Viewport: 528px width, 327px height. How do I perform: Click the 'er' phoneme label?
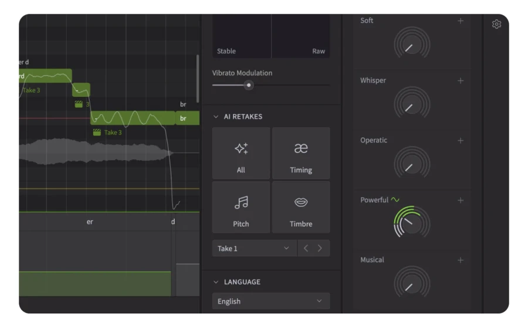[x=90, y=222]
